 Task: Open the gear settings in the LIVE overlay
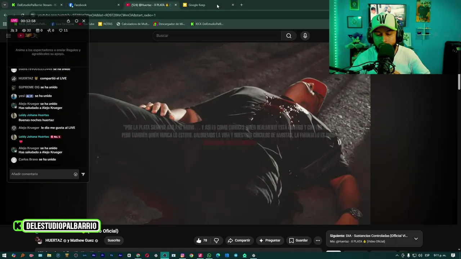76,21
